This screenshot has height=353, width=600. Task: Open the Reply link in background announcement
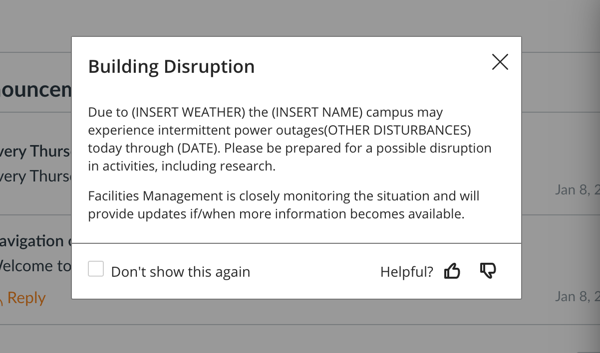coord(26,298)
